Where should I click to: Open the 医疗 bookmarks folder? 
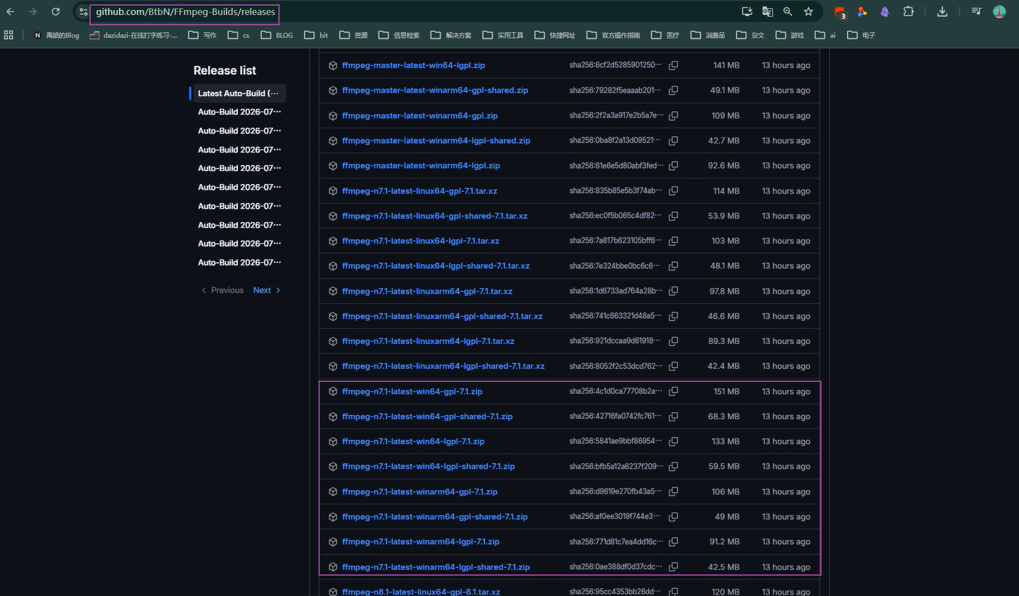pyautogui.click(x=665, y=35)
